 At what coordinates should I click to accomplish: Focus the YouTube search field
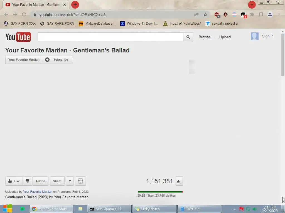(x=110, y=37)
